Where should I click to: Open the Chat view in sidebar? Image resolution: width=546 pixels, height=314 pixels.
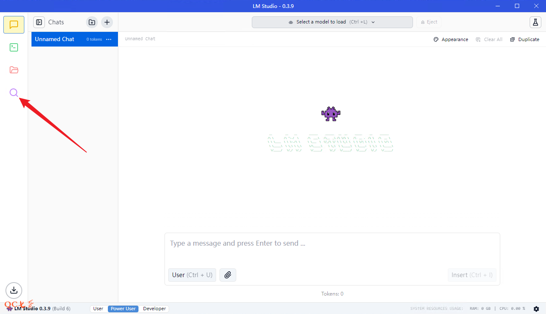[x=14, y=25]
